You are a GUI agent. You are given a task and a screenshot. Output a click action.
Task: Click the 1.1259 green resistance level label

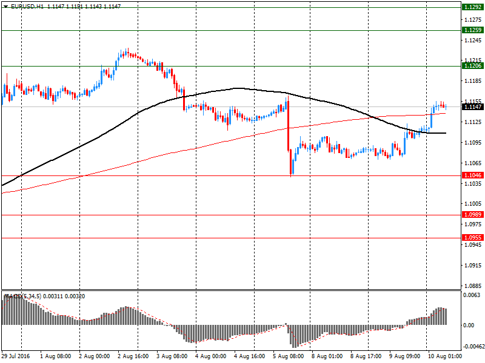tap(473, 30)
